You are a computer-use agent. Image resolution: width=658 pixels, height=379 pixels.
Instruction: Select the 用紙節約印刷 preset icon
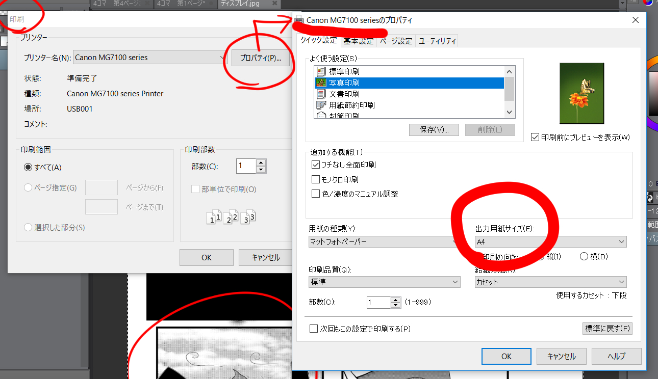(x=321, y=105)
